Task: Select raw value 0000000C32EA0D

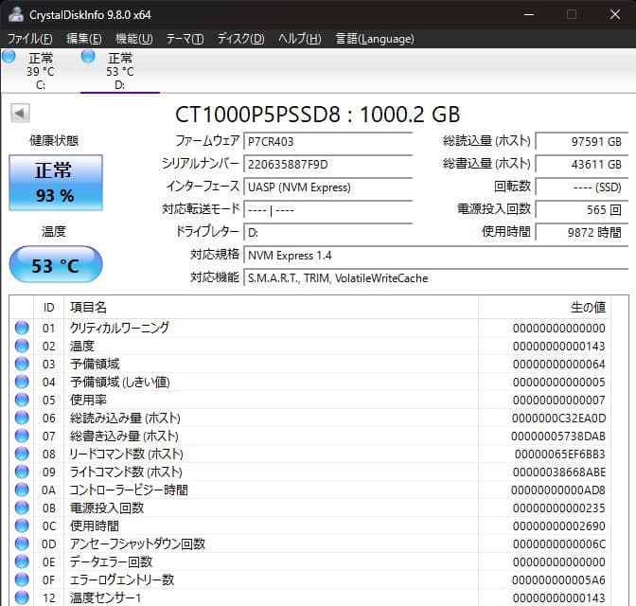Action: point(558,419)
